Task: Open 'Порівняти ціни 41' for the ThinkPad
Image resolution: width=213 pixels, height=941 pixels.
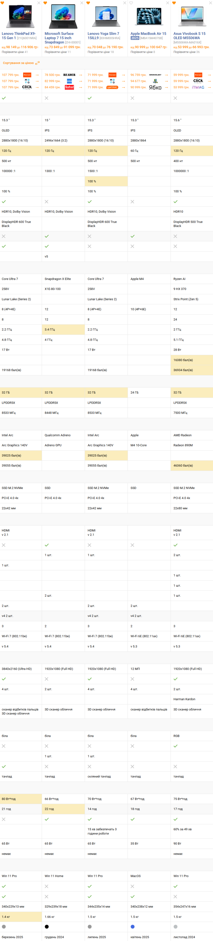Action: click(15, 52)
